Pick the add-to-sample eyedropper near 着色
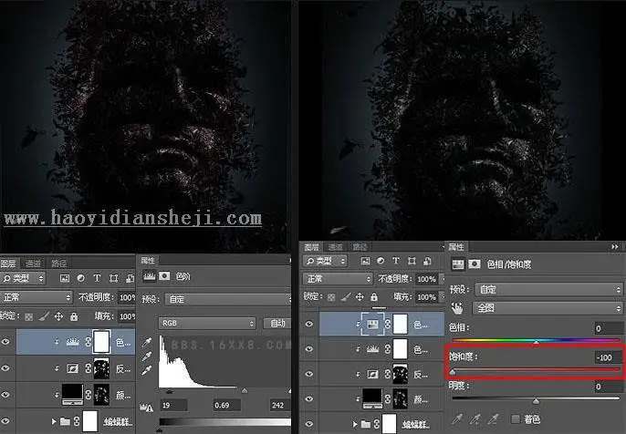The image size is (626, 434). coord(475,418)
